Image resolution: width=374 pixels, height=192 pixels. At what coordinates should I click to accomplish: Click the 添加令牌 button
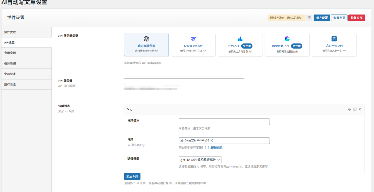[132, 176]
